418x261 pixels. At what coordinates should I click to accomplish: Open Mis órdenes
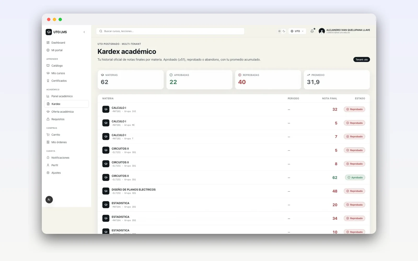coord(66,142)
